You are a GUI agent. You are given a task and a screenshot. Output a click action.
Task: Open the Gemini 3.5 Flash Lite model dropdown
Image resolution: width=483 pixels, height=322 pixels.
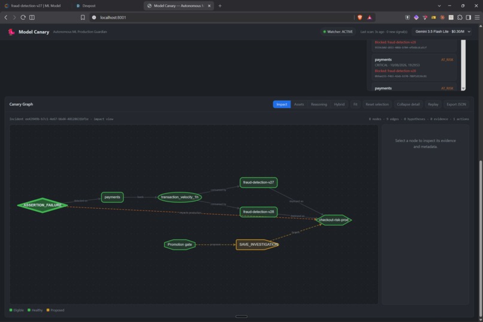point(442,31)
